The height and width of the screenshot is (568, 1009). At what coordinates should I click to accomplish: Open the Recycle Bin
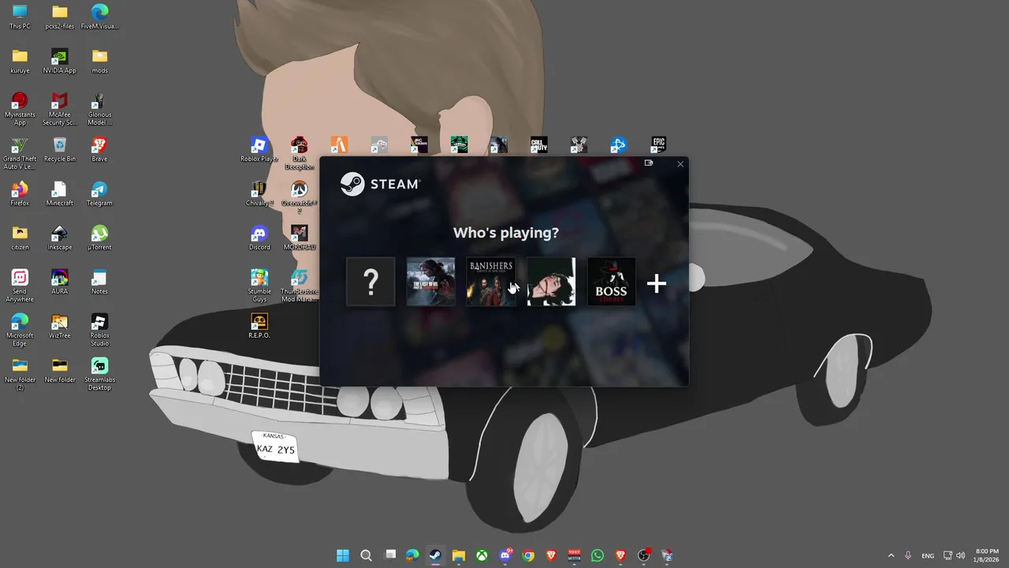pyautogui.click(x=60, y=149)
